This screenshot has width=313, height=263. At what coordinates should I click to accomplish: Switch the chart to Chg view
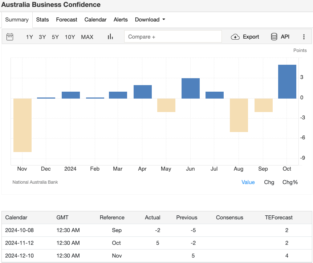(269, 182)
